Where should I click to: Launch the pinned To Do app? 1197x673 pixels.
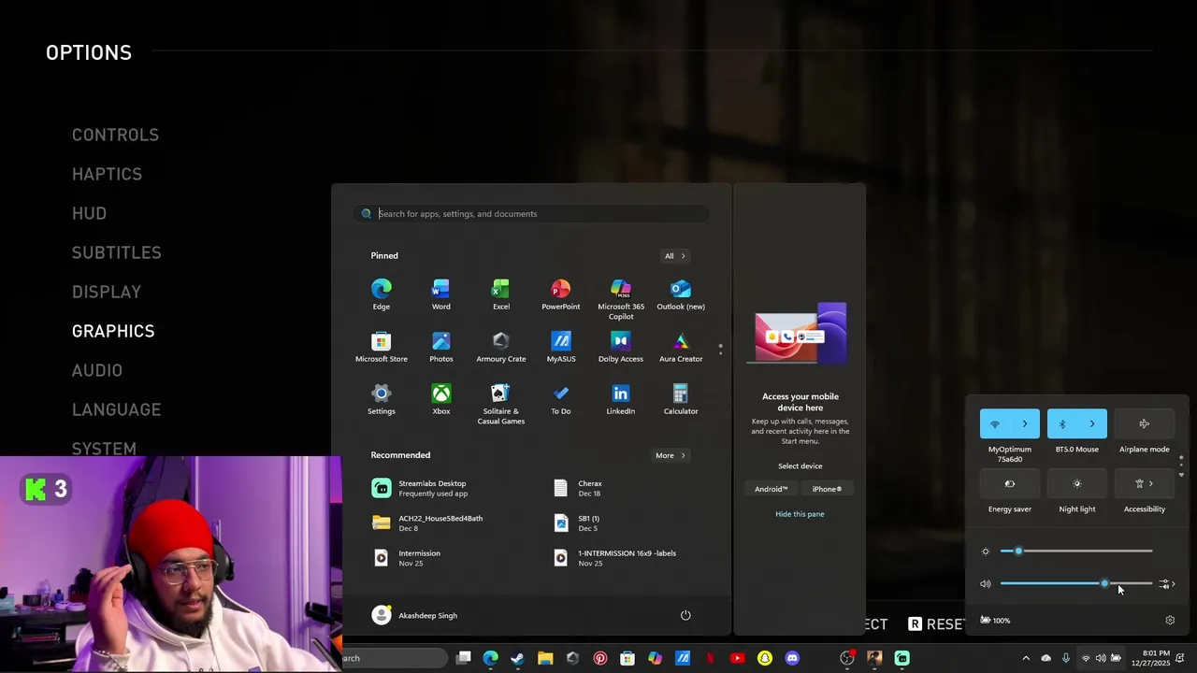[x=560, y=399]
